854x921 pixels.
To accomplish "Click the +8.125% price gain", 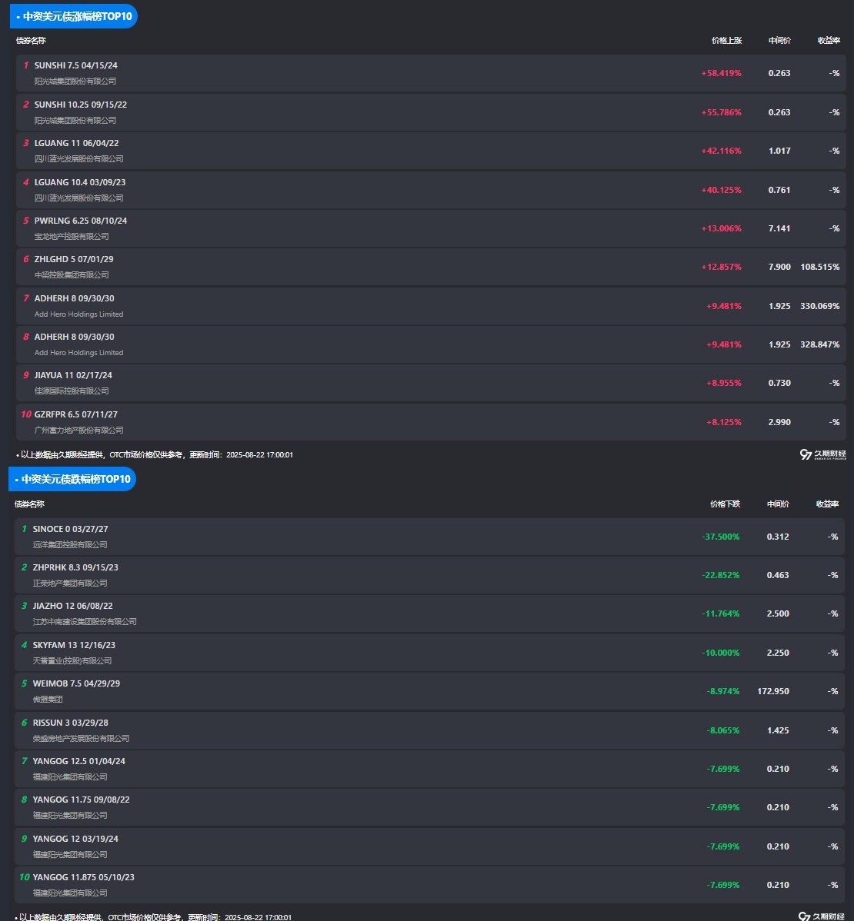I will point(723,422).
